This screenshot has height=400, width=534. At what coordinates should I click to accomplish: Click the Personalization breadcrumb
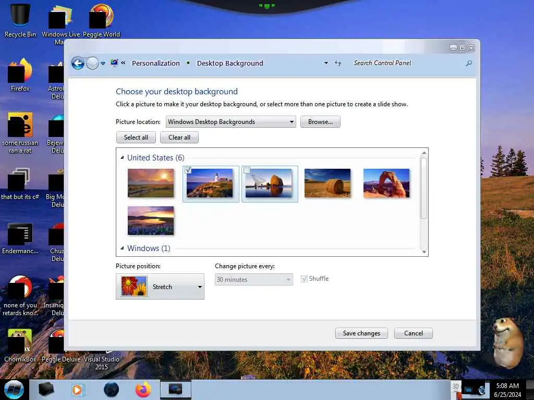[155, 63]
